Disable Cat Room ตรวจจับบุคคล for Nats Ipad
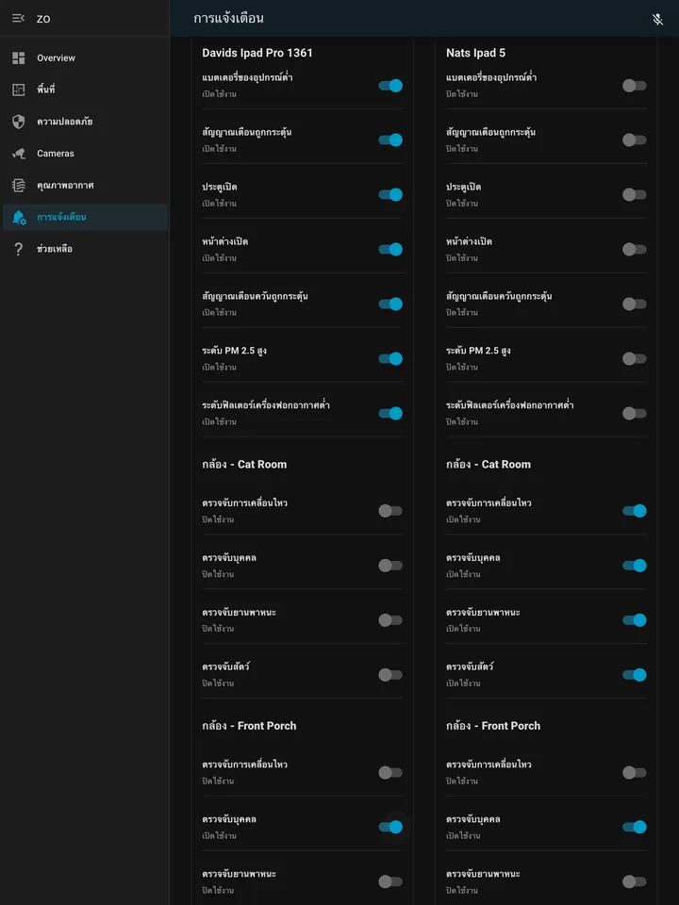679x905 pixels. [x=635, y=566]
